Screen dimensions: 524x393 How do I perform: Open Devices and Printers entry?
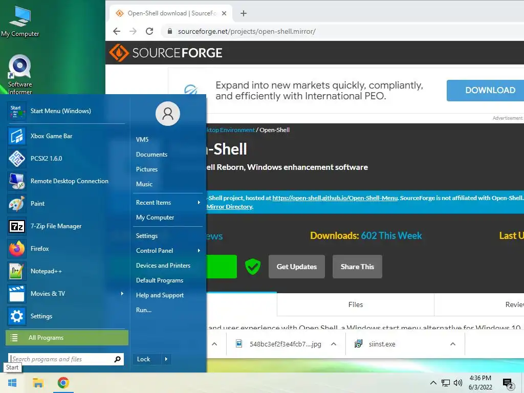pos(163,266)
